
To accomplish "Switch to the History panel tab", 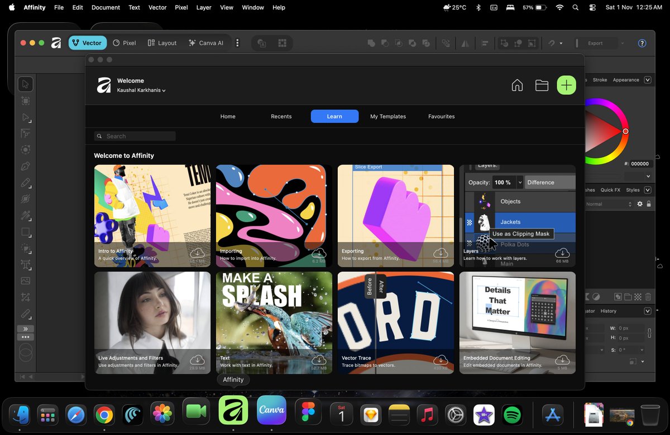I will pos(608,311).
